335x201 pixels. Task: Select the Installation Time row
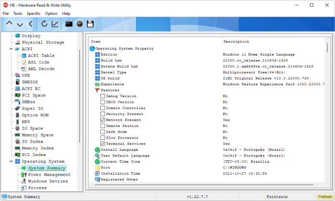(207, 174)
